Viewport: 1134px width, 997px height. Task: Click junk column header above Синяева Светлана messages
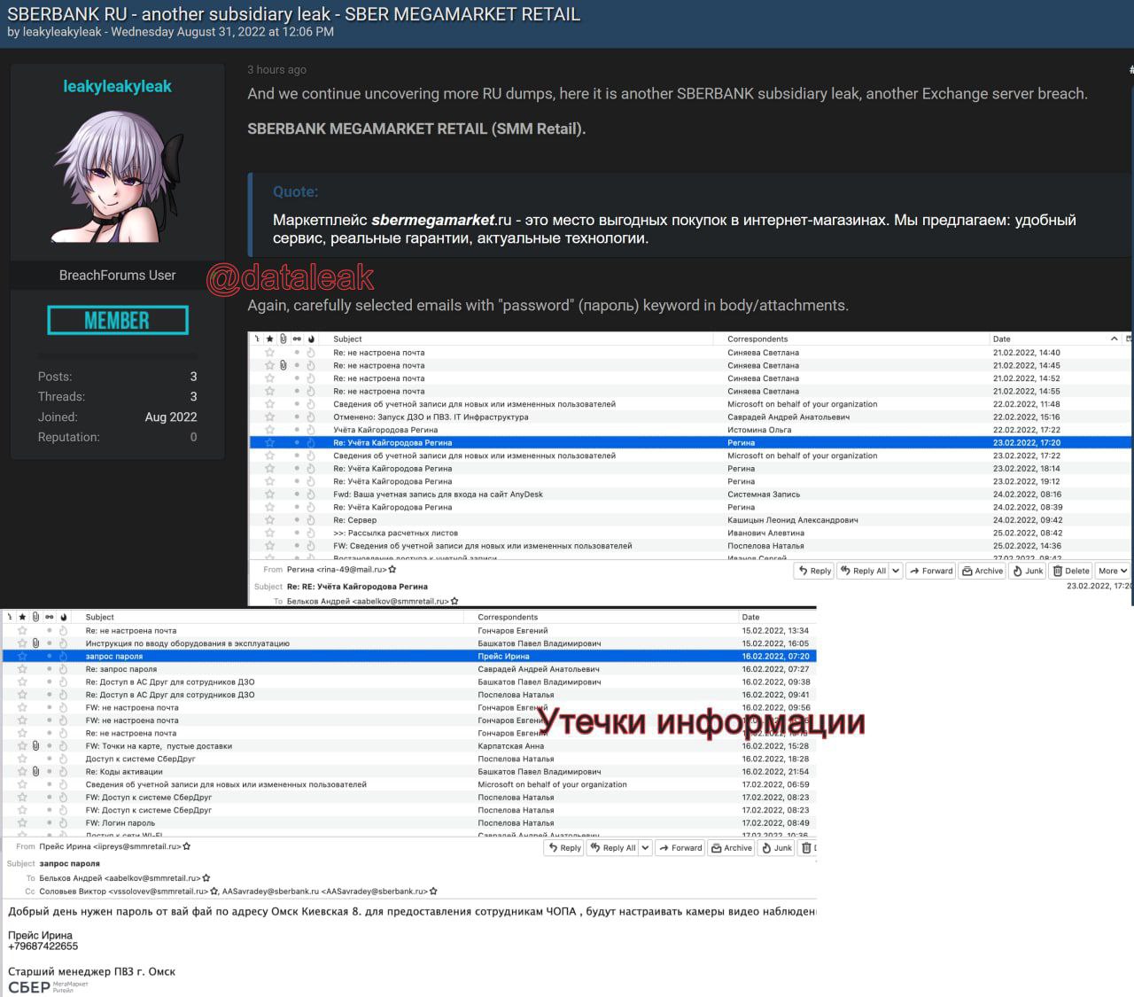point(311,339)
